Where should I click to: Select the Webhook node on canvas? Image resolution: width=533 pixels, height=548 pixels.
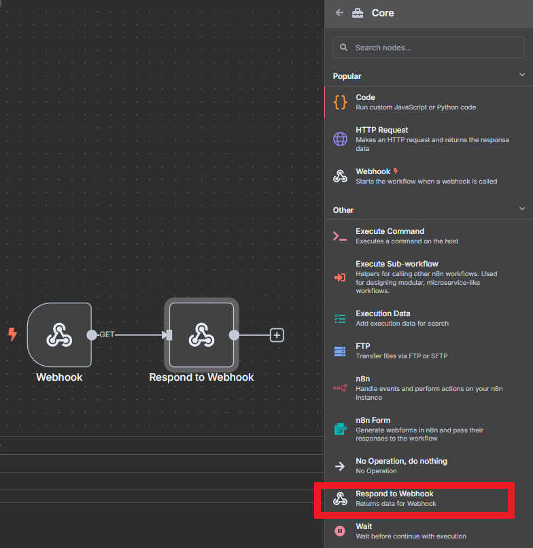(59, 335)
